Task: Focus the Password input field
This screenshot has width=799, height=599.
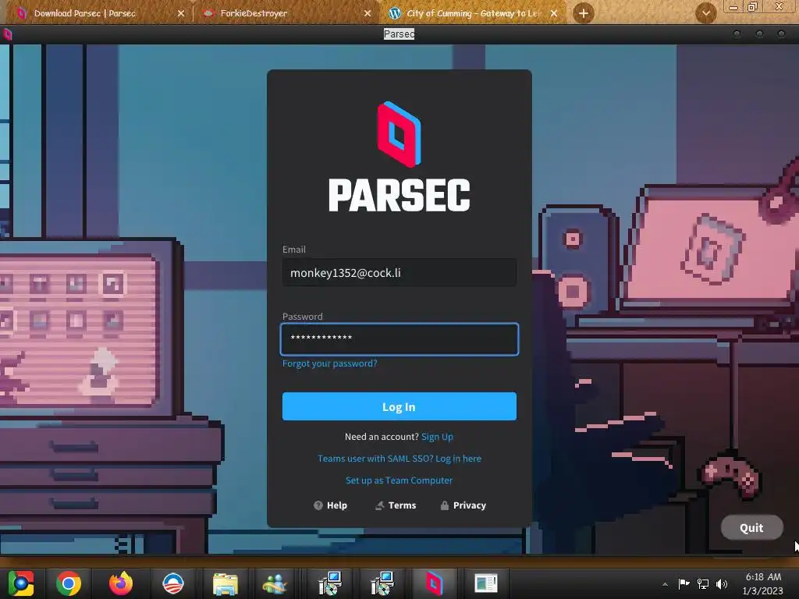Action: click(399, 338)
